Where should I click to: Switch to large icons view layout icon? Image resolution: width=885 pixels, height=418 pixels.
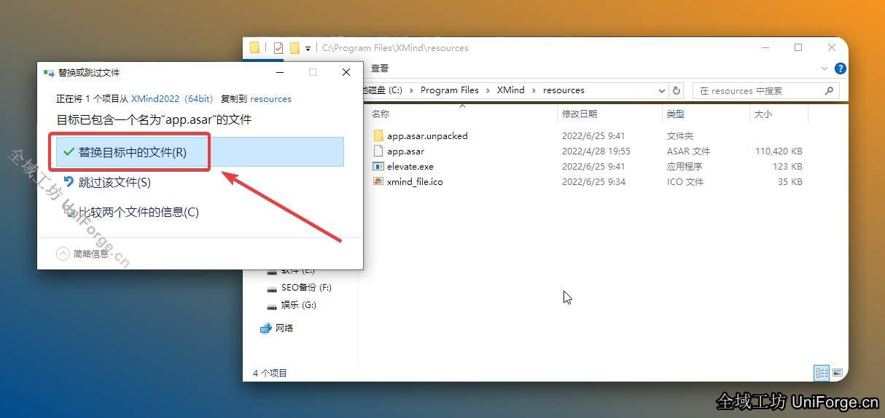(838, 373)
